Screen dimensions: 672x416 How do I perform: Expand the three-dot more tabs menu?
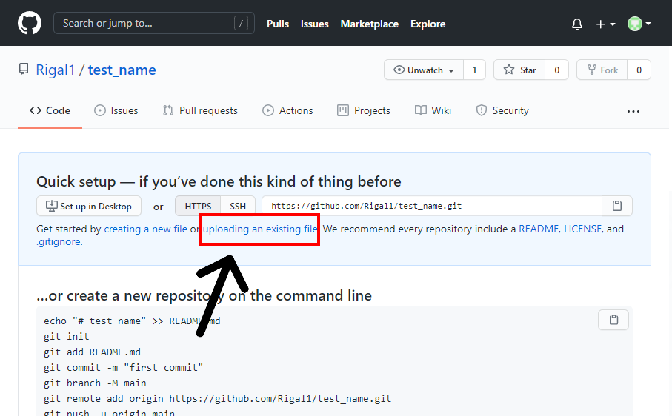click(x=633, y=111)
